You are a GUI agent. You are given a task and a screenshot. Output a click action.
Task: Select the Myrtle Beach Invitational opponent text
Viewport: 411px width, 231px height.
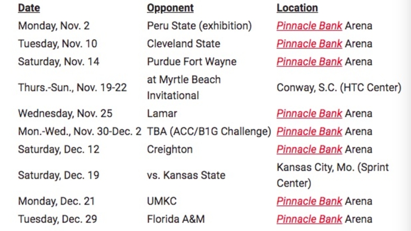tap(183, 88)
